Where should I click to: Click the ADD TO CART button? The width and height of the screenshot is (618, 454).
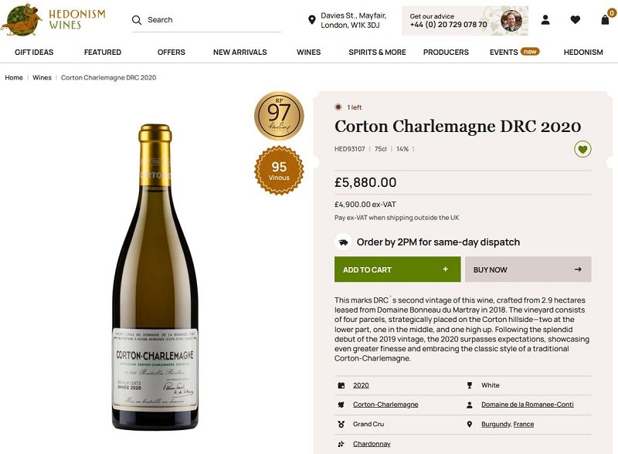[396, 269]
